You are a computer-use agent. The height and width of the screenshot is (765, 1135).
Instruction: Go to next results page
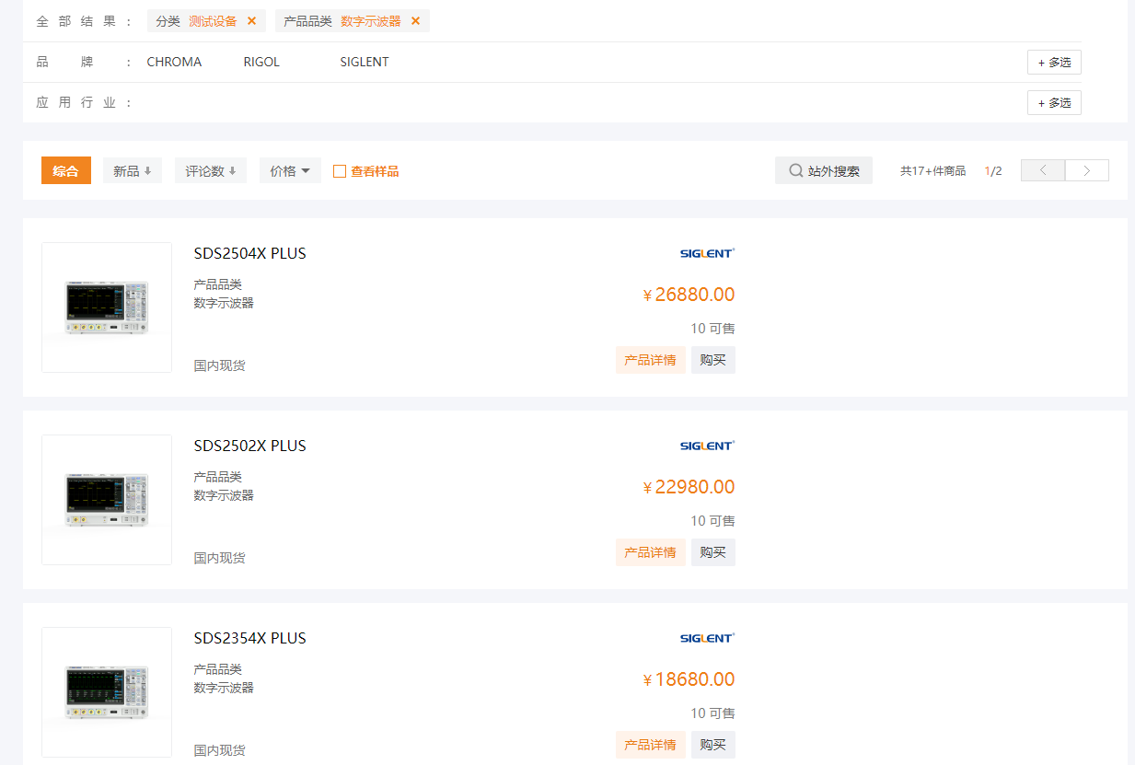(x=1087, y=170)
